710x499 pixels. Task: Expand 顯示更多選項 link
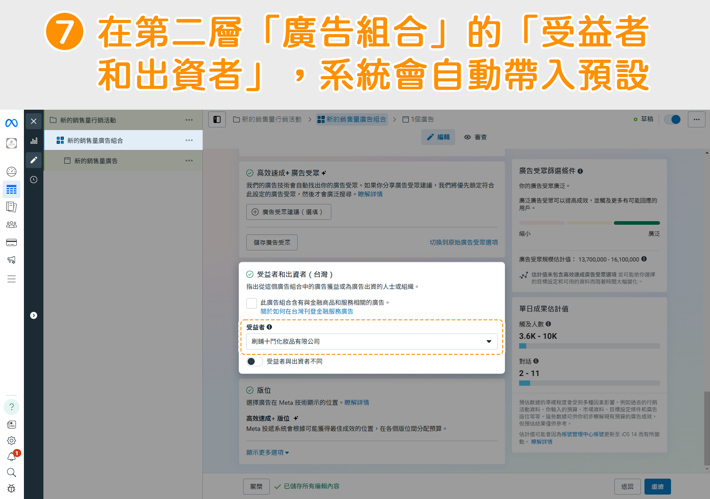tap(268, 453)
